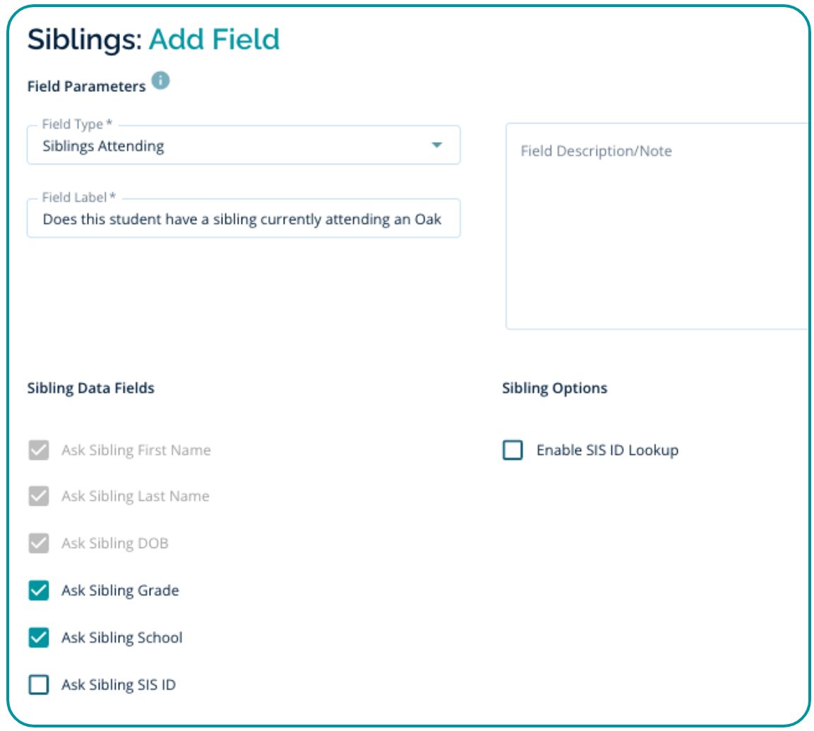Toggle the Ask Sibling DOB checkbox
The height and width of the screenshot is (731, 814).
[x=39, y=544]
